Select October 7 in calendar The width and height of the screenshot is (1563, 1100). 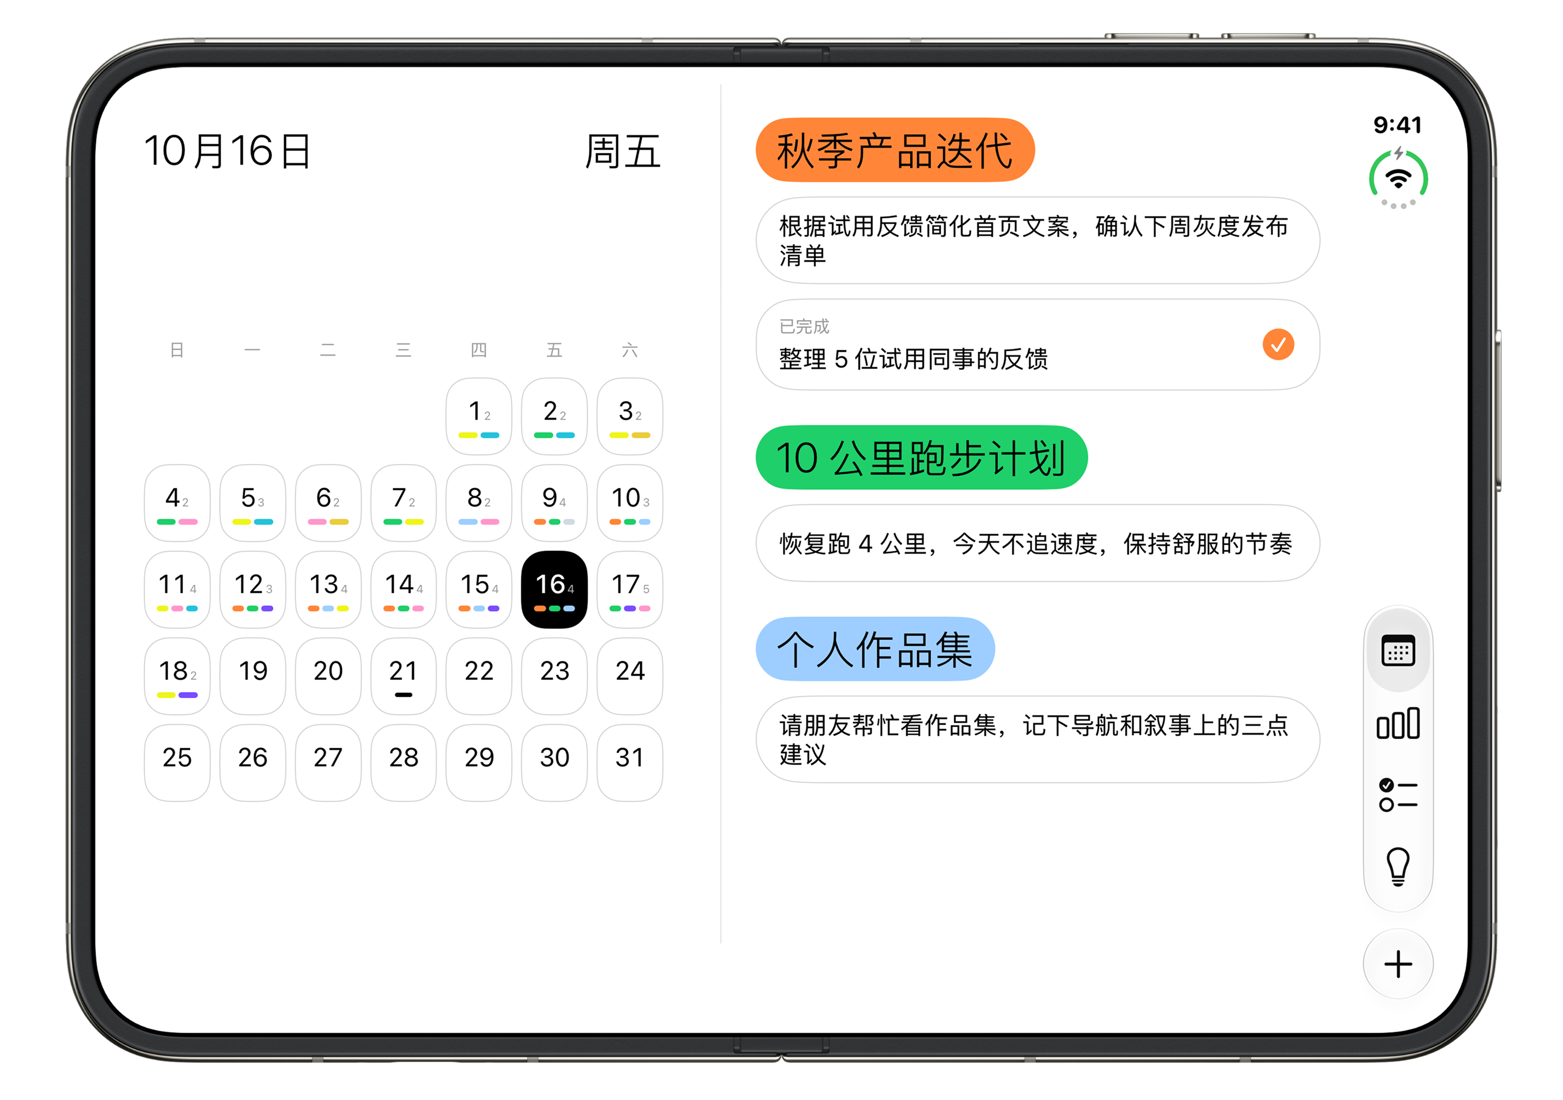[403, 503]
